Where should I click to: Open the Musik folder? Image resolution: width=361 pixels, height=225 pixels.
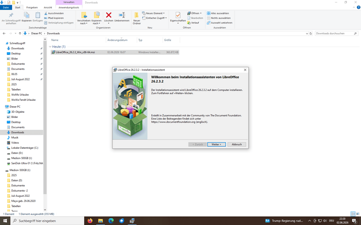coord(15,137)
